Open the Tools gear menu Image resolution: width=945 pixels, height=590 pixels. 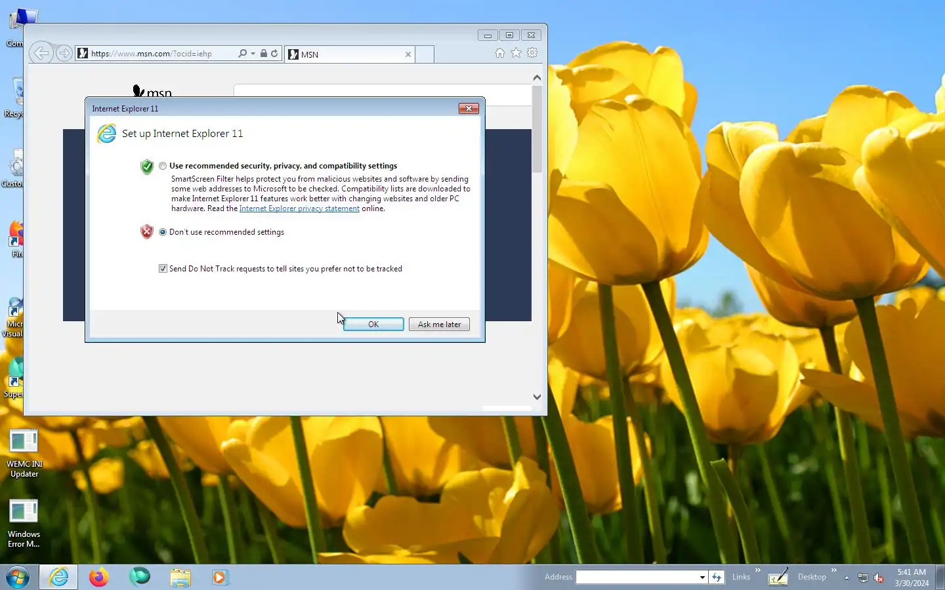click(532, 53)
